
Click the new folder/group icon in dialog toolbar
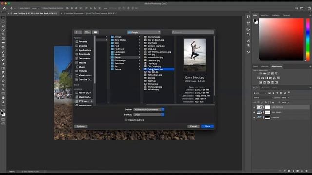click(x=96, y=32)
